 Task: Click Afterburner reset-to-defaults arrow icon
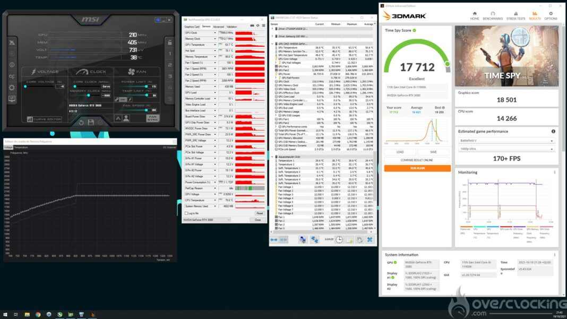(x=81, y=122)
